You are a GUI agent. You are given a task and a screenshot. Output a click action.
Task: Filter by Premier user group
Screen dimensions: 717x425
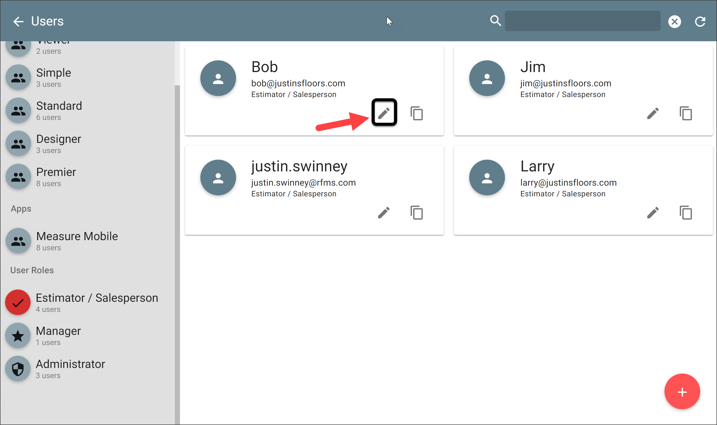point(18,177)
